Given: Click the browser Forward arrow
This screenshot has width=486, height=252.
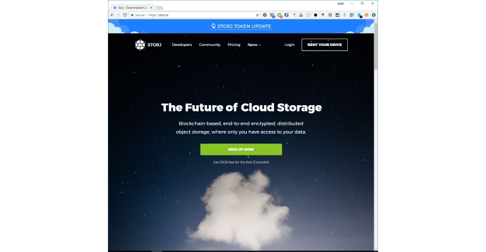Looking at the screenshot, I should coord(119,15).
